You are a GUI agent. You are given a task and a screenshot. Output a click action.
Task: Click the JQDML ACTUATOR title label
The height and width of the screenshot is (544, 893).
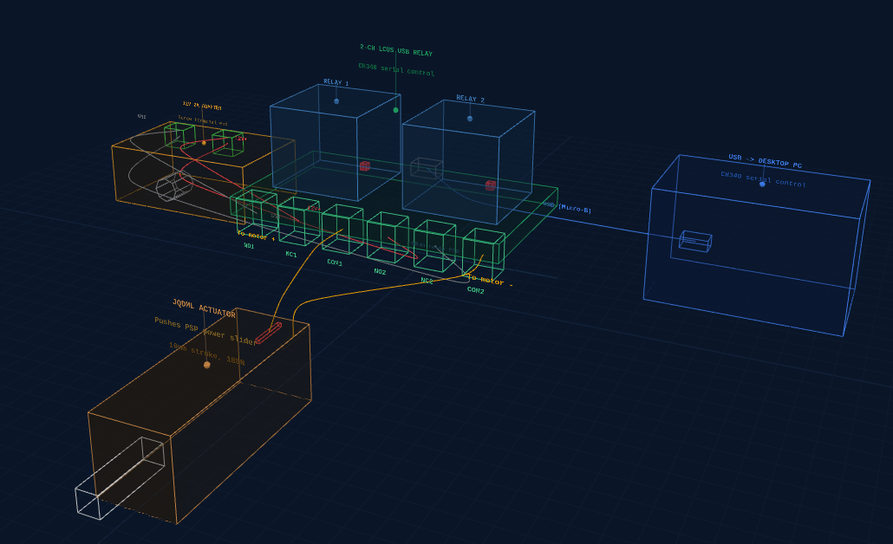point(204,308)
